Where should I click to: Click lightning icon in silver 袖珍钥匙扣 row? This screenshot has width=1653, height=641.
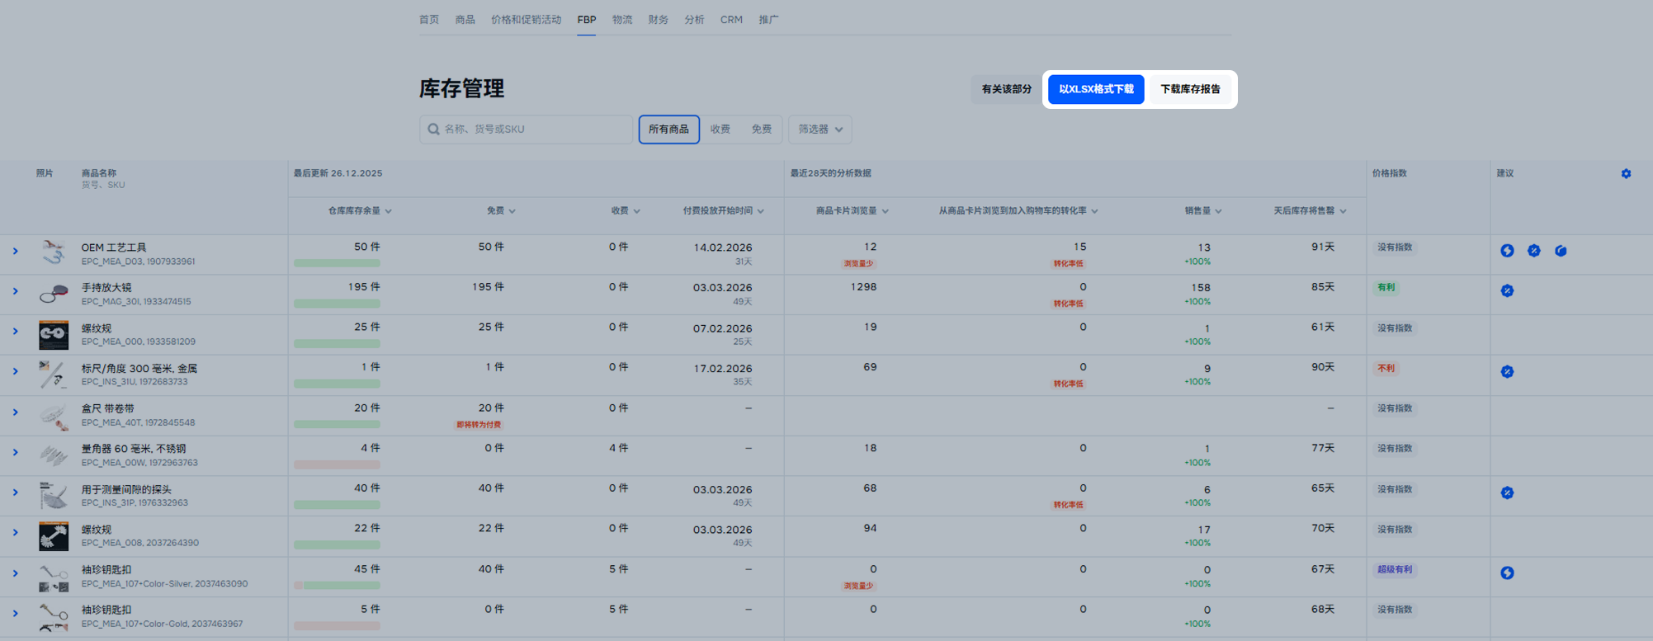pos(1507,573)
